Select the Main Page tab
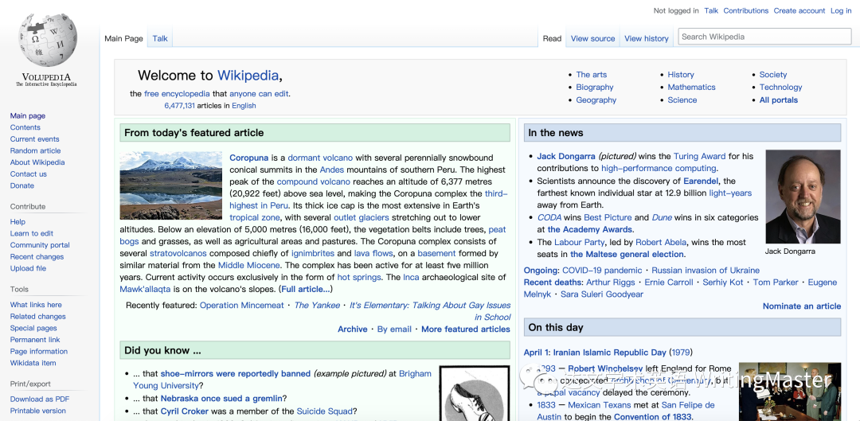Screen dimensions: 860x421 click(x=123, y=38)
